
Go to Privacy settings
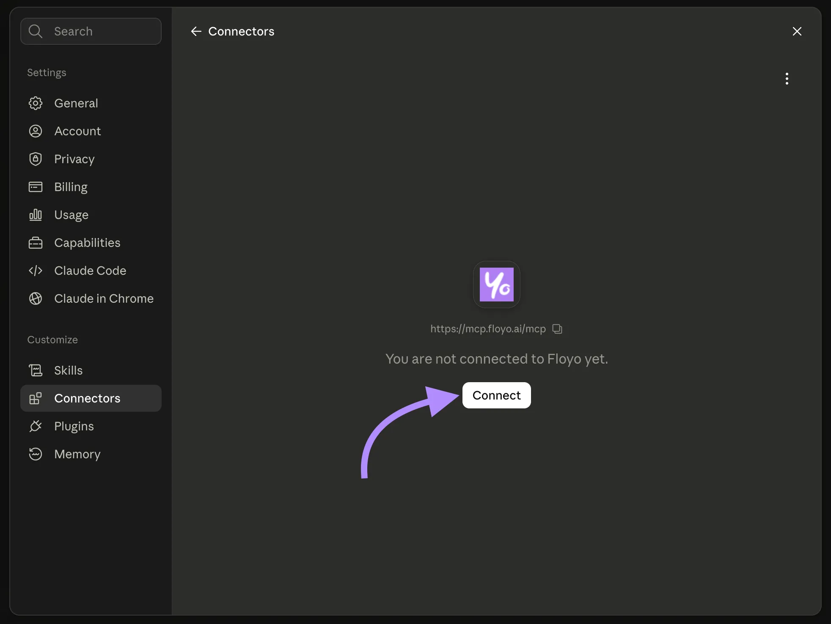[91, 159]
